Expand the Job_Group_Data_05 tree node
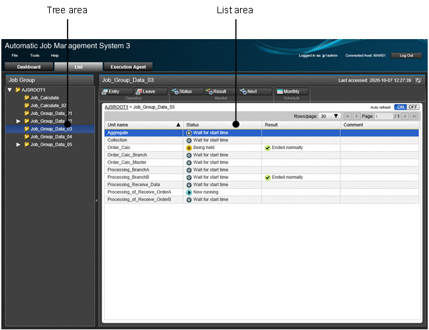The height and width of the screenshot is (330, 429). tap(19, 144)
